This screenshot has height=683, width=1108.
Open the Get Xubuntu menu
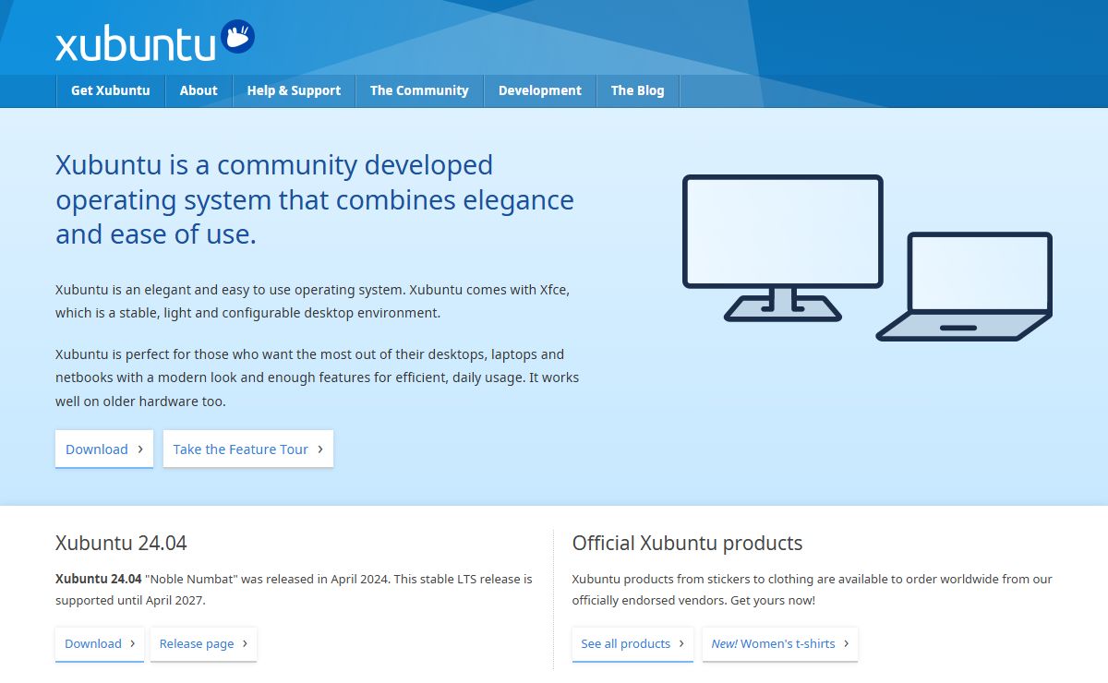click(111, 90)
